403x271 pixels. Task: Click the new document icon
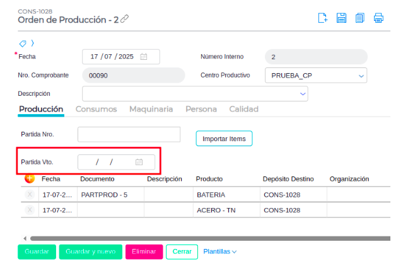coord(322,18)
